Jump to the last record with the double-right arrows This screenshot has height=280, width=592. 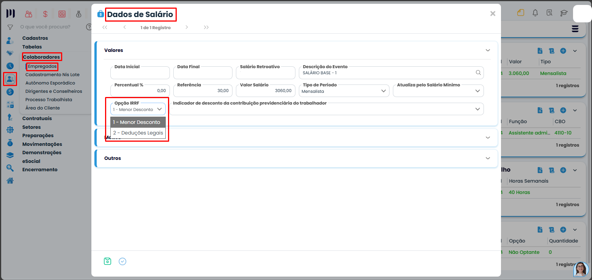[206, 27]
